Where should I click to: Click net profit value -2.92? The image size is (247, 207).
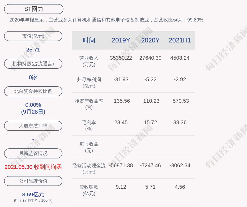180,80
